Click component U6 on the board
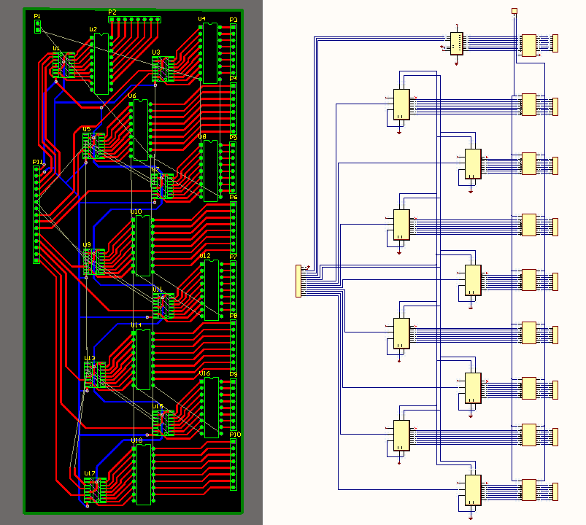 141,130
